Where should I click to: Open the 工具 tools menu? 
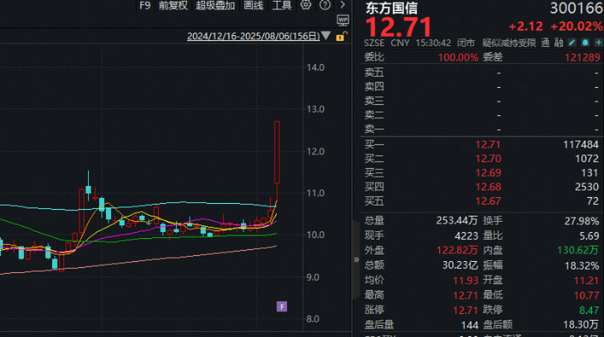tap(282, 5)
